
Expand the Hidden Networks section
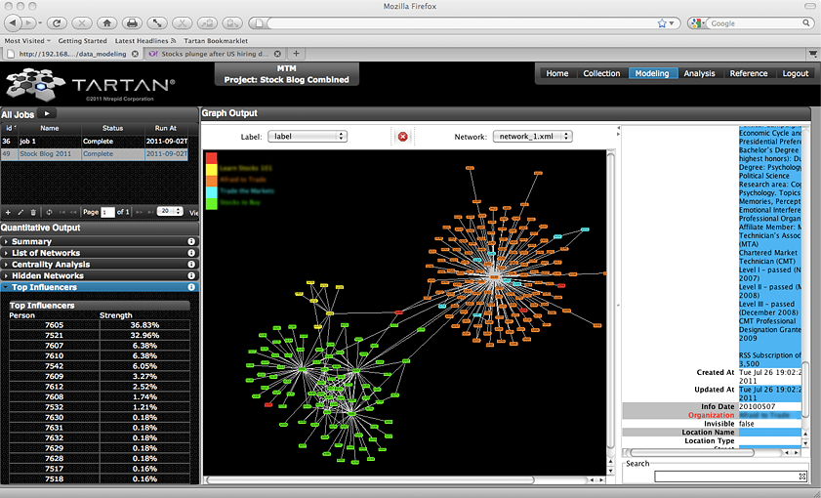pos(48,276)
